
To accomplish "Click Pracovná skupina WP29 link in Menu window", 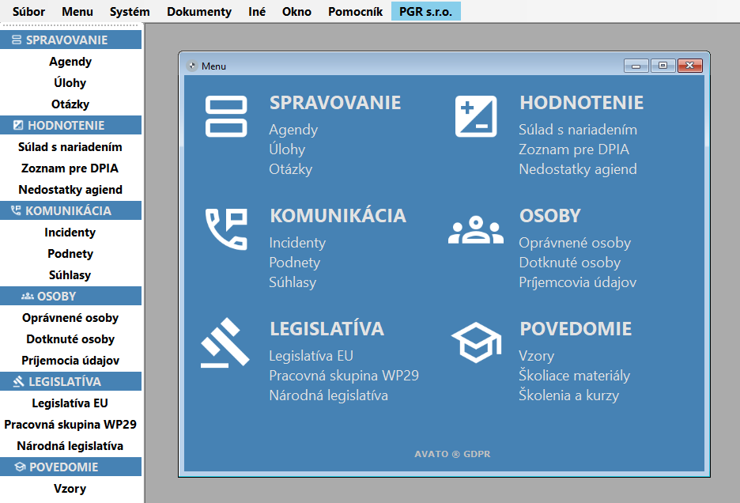I will click(x=344, y=376).
